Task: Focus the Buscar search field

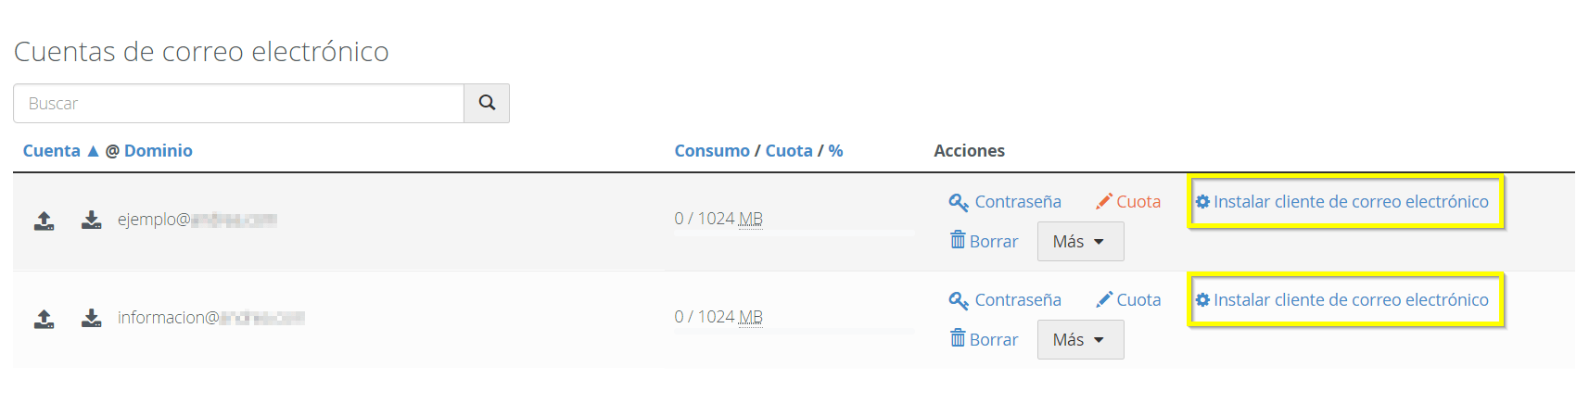Action: tap(238, 103)
